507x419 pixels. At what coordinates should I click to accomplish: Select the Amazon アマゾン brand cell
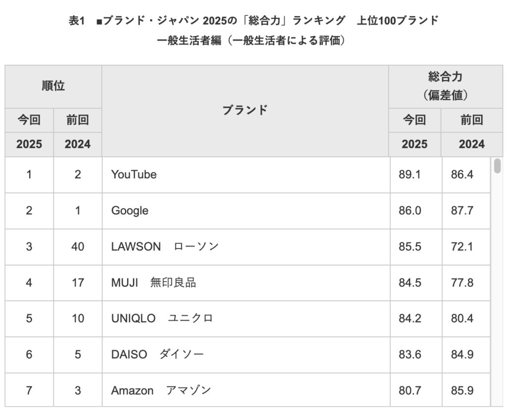[246, 390]
